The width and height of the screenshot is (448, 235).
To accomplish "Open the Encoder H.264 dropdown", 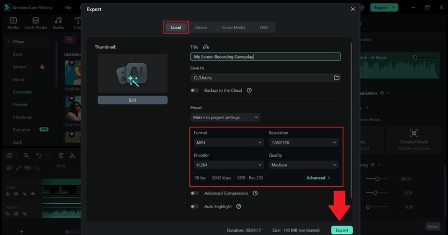I will coord(228,164).
